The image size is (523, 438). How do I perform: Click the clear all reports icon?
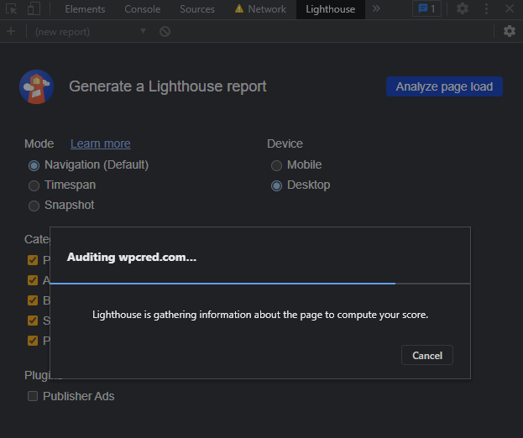click(x=165, y=32)
